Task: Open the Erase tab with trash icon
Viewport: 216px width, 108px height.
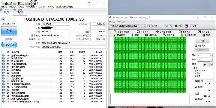Action: [206, 35]
